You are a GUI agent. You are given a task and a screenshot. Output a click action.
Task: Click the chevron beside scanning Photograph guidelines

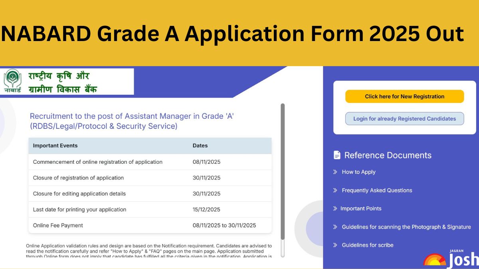point(335,227)
